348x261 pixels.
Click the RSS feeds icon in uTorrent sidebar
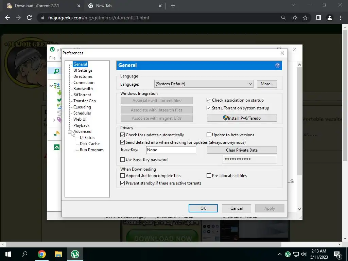coord(57,134)
